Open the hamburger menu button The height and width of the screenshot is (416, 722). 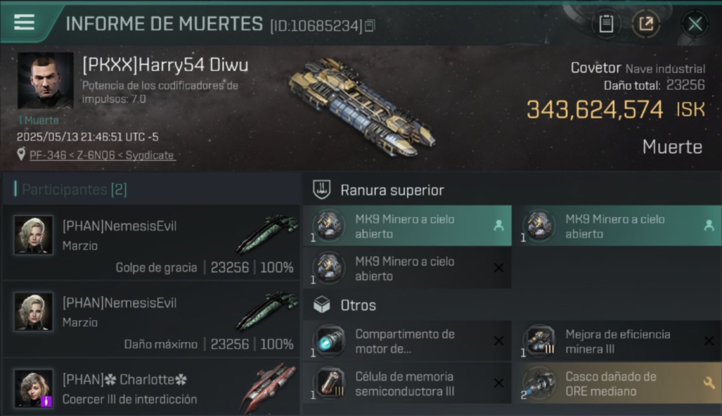click(24, 22)
